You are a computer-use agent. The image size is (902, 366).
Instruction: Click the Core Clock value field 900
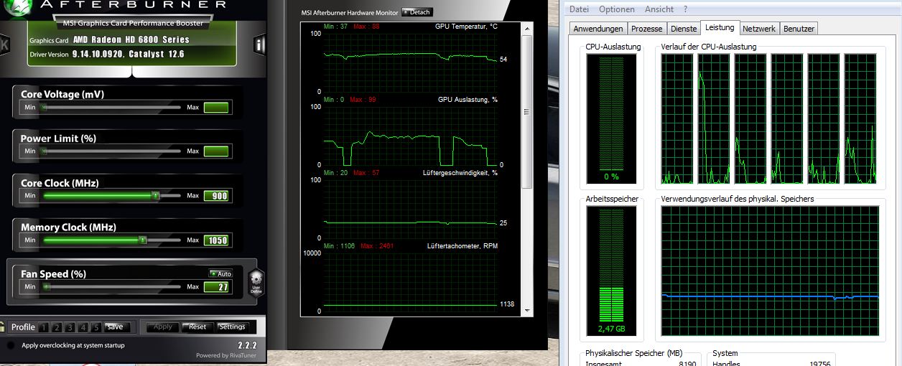click(216, 196)
